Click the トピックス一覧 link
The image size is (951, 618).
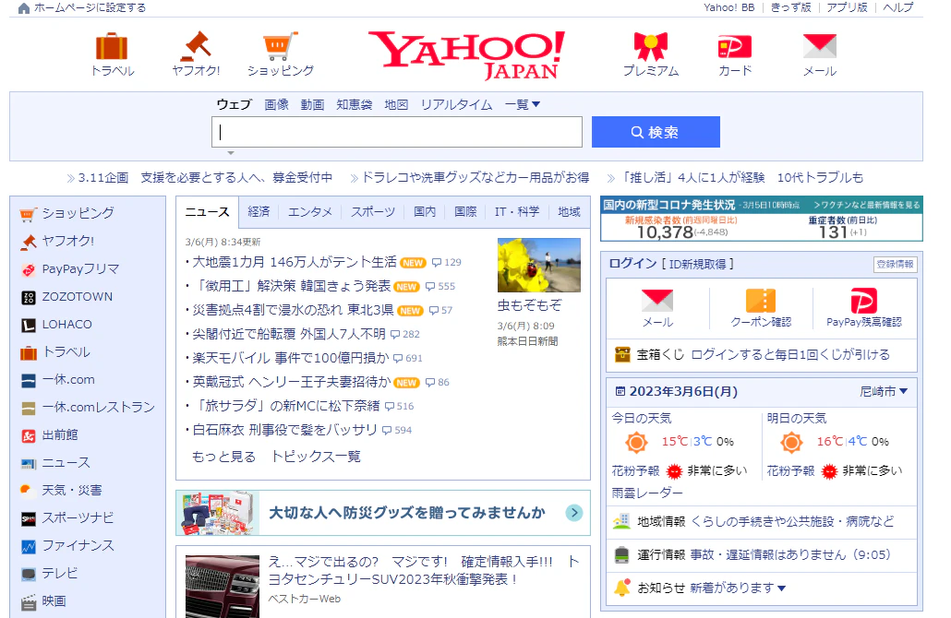(x=316, y=457)
